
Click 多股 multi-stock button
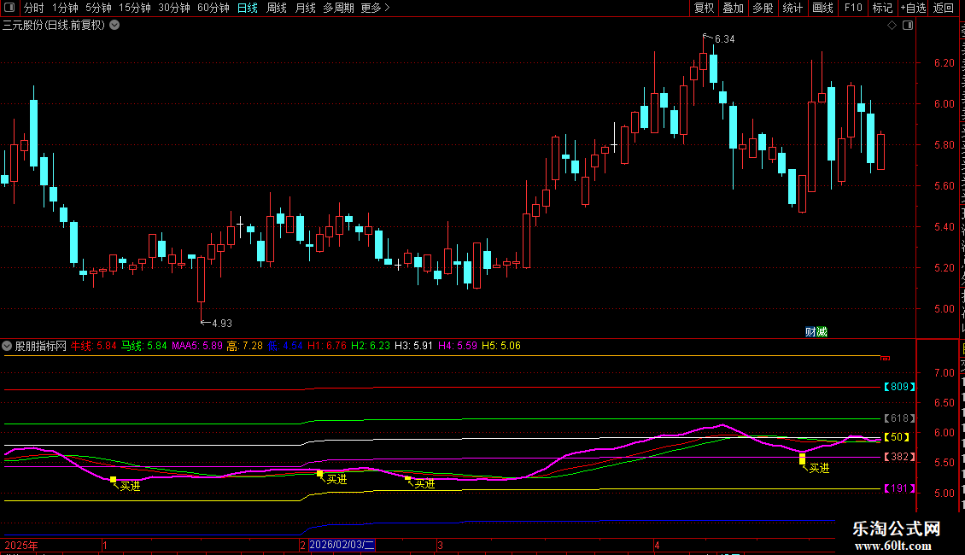[x=763, y=8]
